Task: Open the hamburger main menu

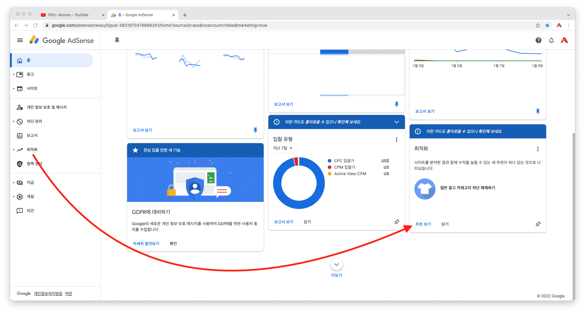Action: coord(20,40)
